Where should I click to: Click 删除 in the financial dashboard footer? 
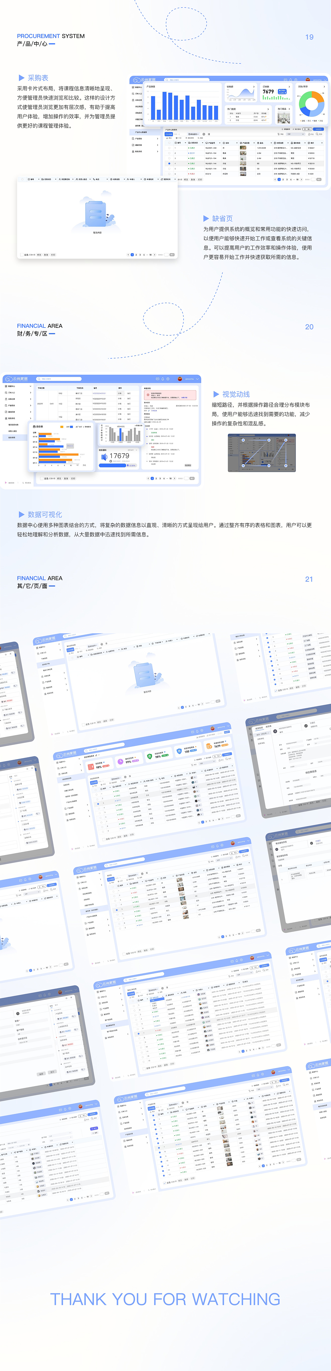coord(66,478)
